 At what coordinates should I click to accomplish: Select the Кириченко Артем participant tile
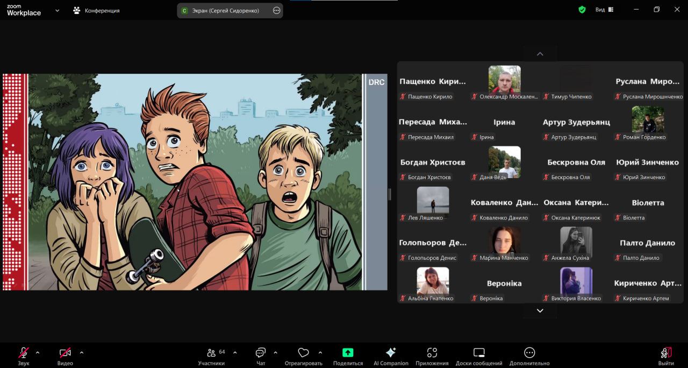pyautogui.click(x=648, y=284)
